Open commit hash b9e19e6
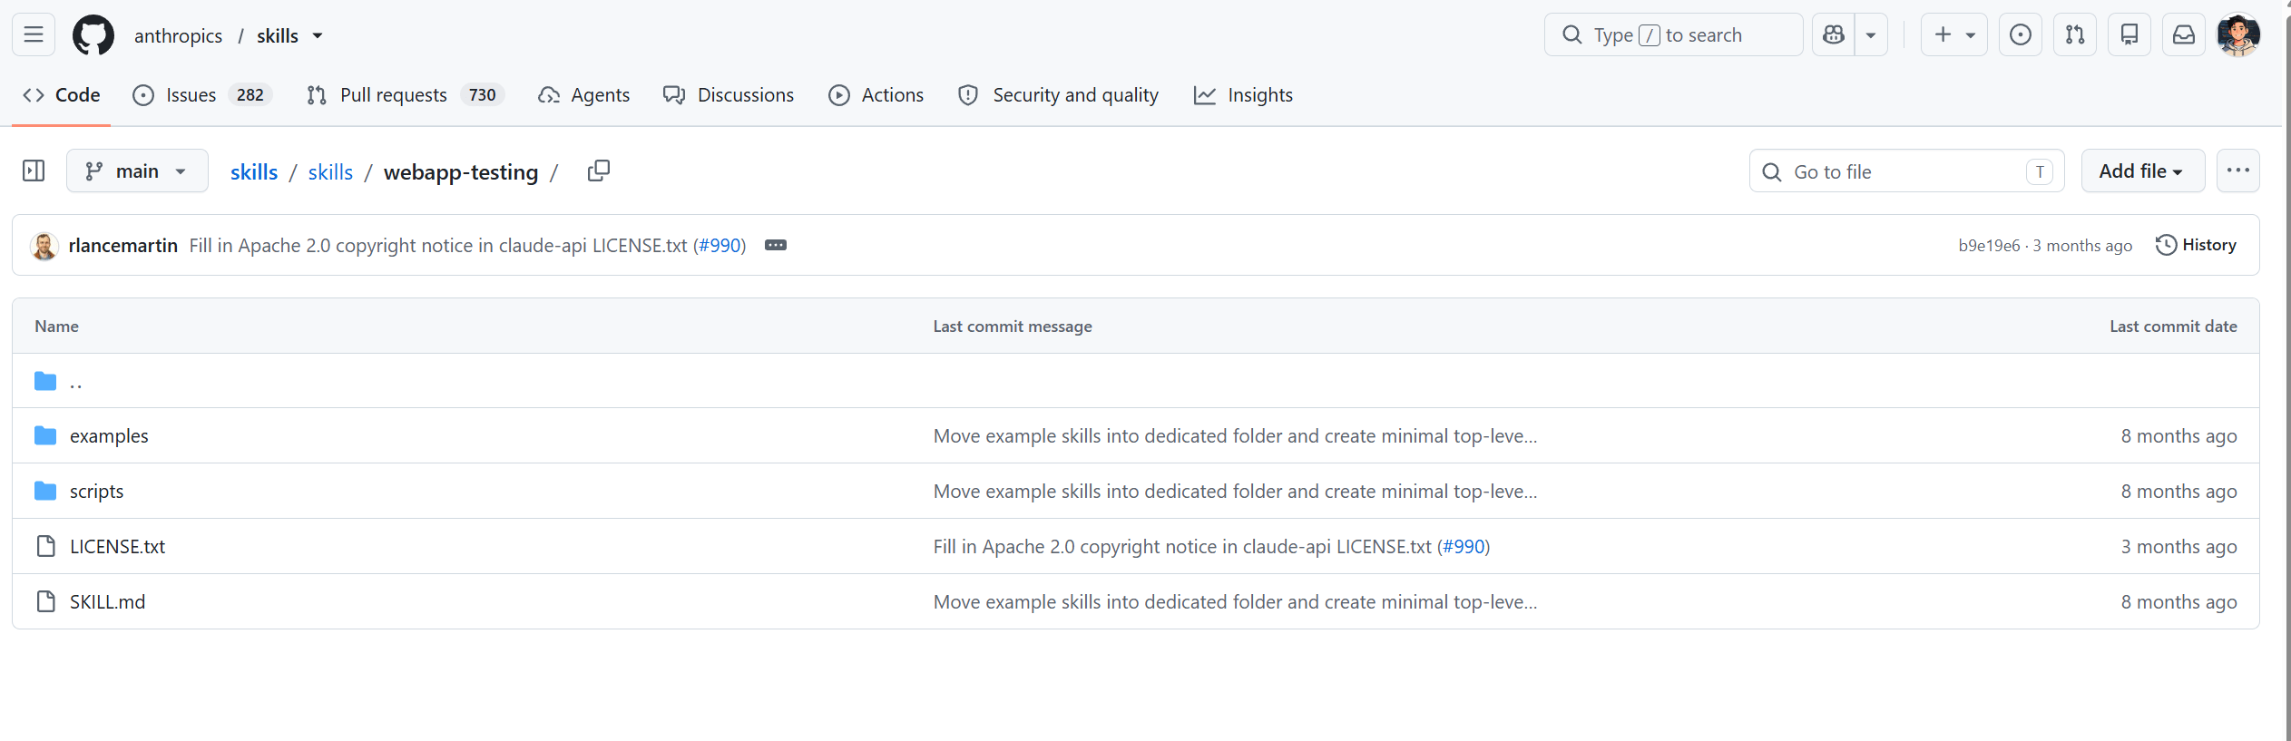The image size is (2291, 741). (1989, 246)
